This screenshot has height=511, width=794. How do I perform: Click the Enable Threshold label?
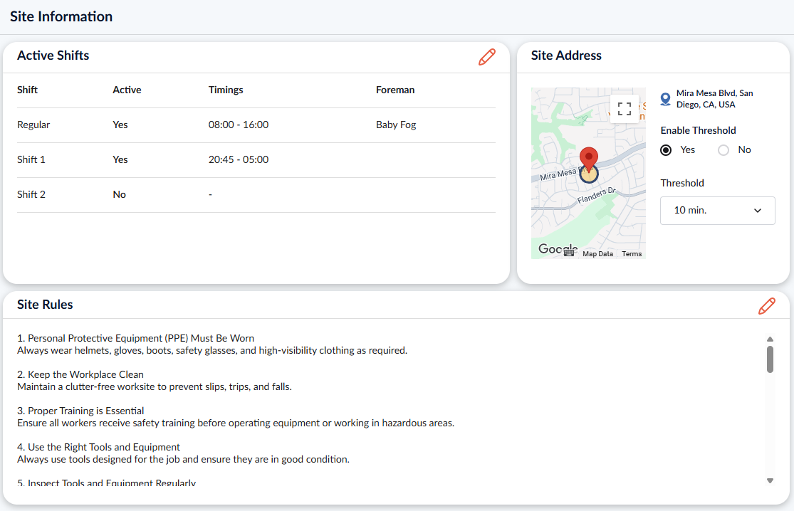698,130
